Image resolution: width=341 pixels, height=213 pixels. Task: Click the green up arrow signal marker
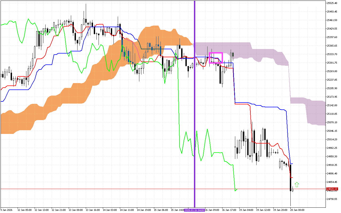(x=297, y=185)
